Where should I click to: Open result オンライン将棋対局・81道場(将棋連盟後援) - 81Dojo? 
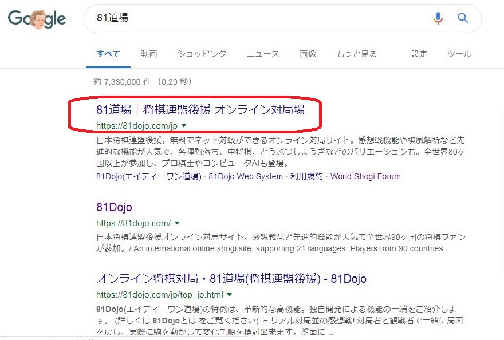231,279
